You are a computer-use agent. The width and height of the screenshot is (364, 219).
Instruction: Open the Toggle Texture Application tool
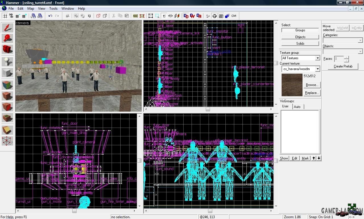pyautogui.click(x=8, y=85)
